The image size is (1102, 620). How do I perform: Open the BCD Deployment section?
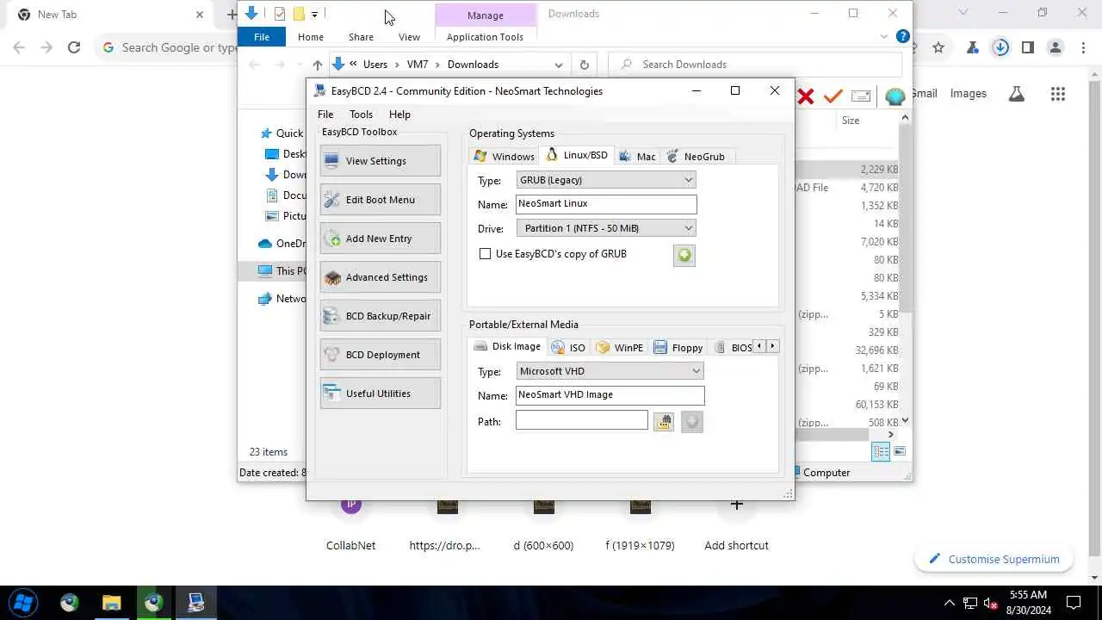click(380, 355)
